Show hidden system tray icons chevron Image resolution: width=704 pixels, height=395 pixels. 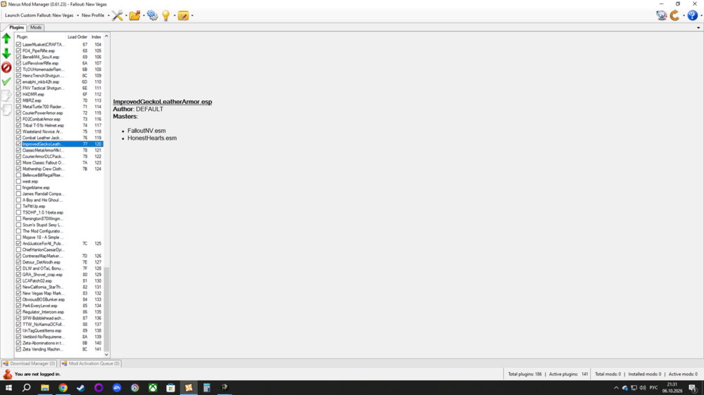[616, 388]
